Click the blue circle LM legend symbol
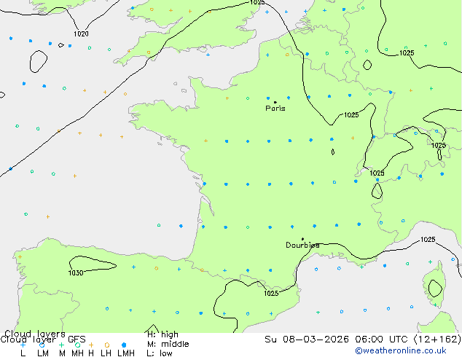The width and height of the screenshot is (462, 357). (42, 345)
